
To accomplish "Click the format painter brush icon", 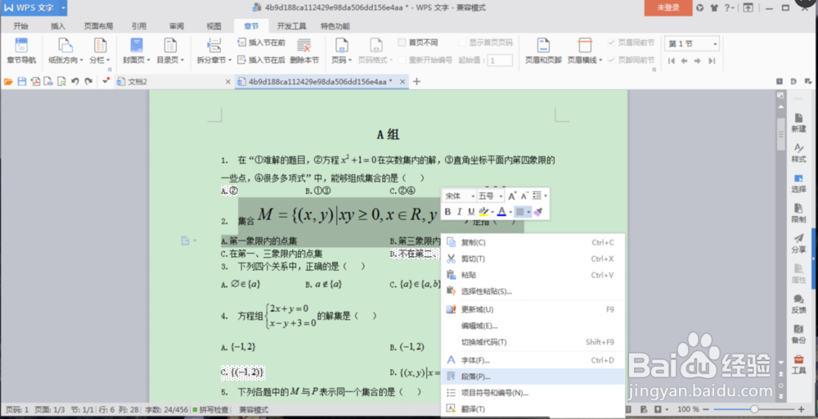I will tap(538, 212).
